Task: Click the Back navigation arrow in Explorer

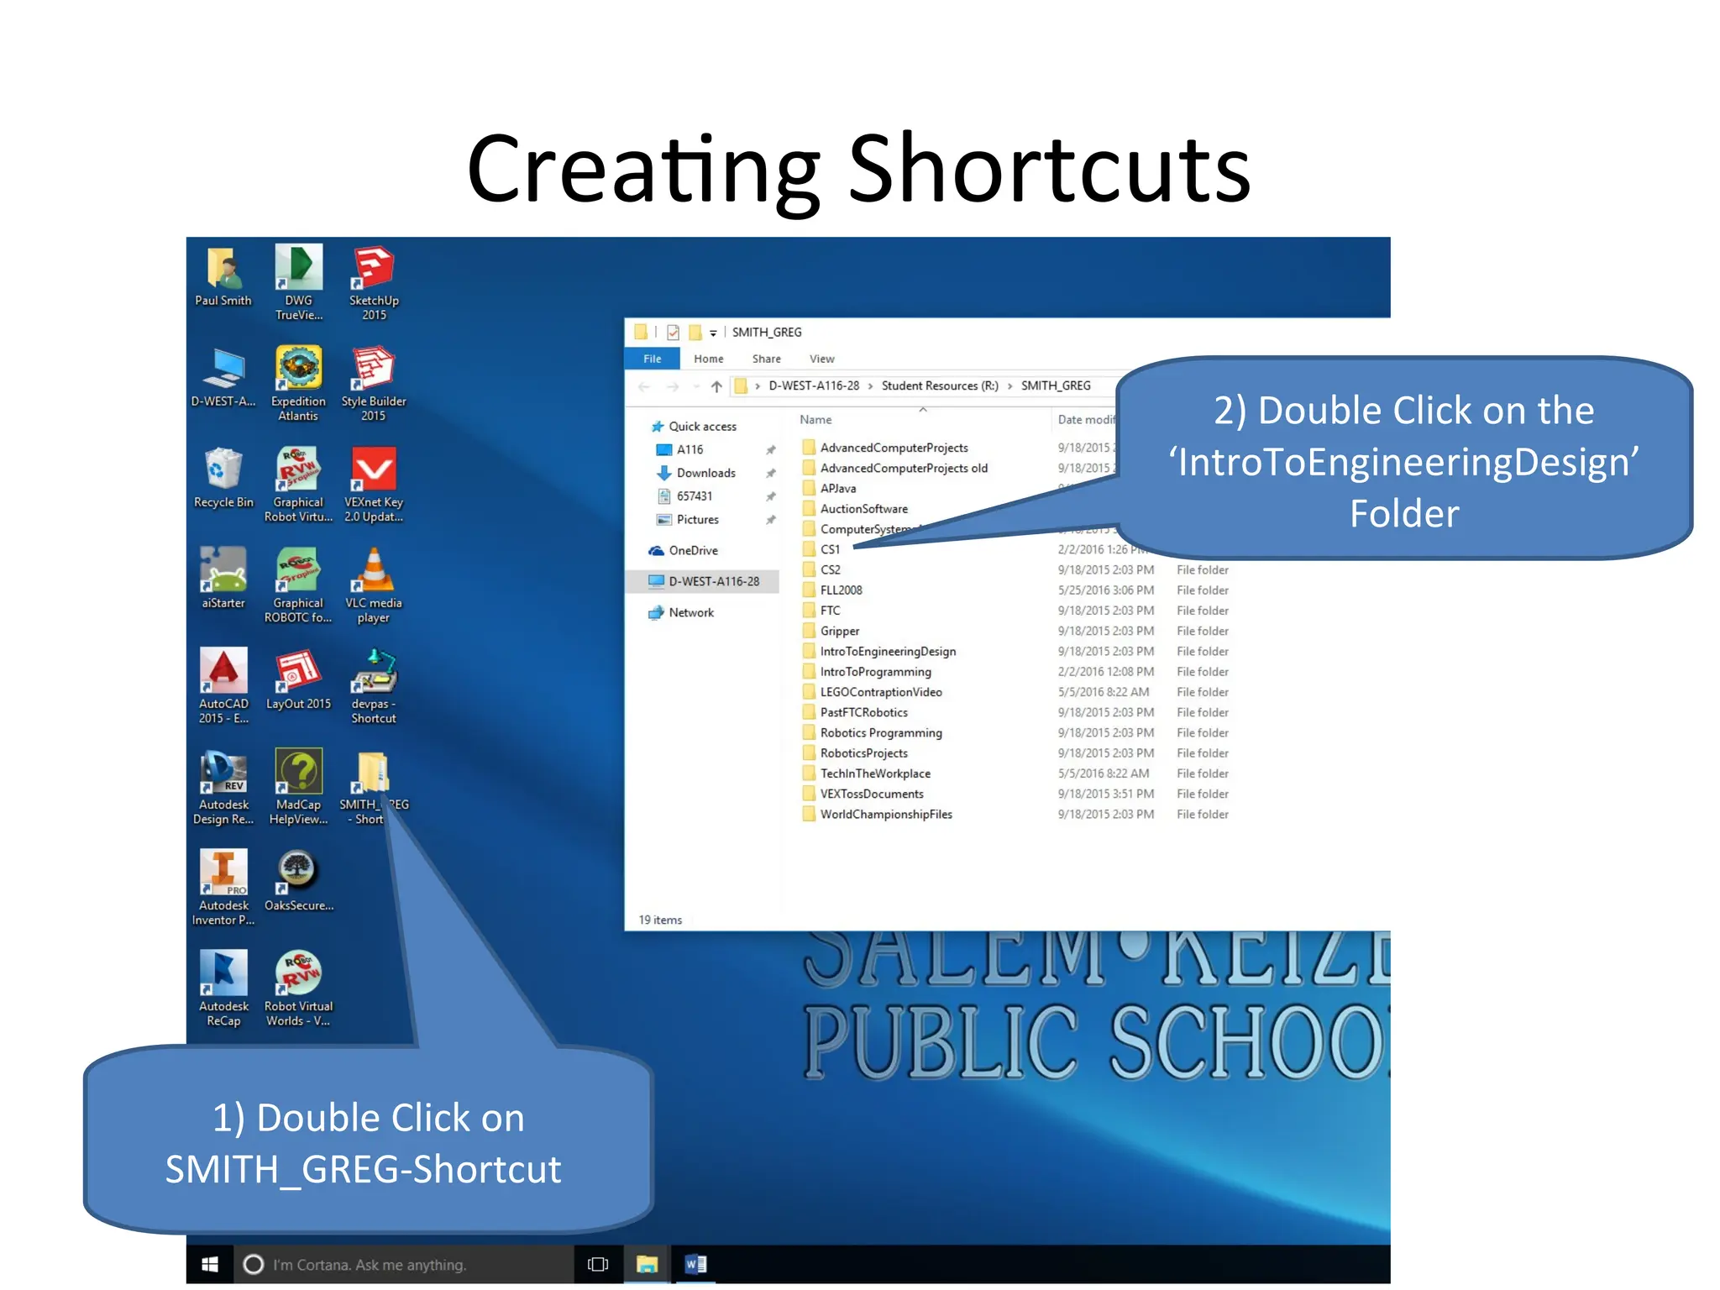Action: point(644,386)
